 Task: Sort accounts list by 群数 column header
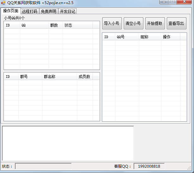click(55, 25)
